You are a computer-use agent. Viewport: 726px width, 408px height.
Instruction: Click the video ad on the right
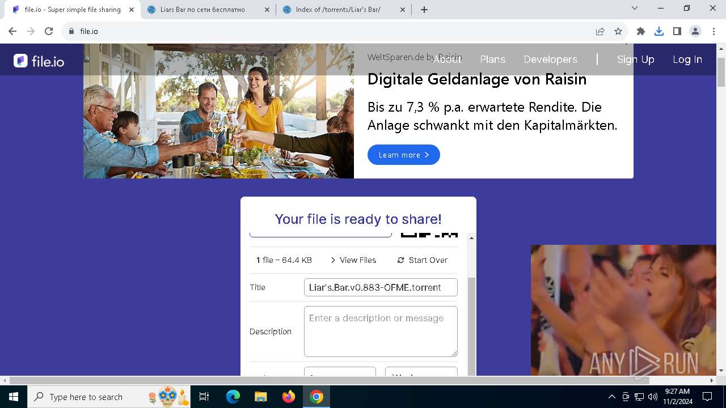(623, 310)
